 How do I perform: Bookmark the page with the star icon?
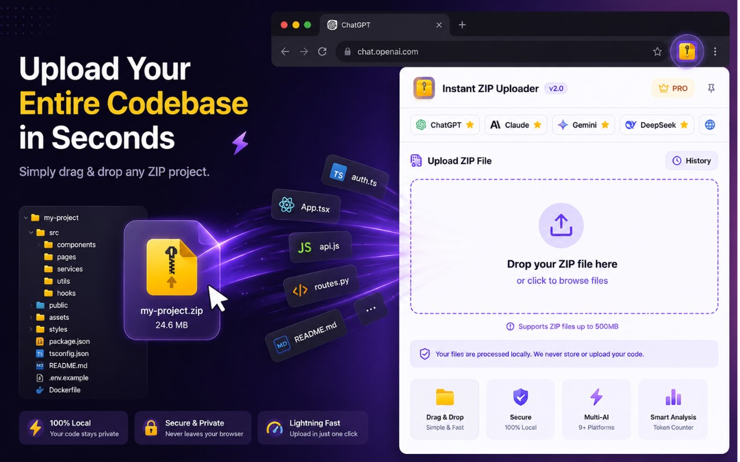point(657,51)
